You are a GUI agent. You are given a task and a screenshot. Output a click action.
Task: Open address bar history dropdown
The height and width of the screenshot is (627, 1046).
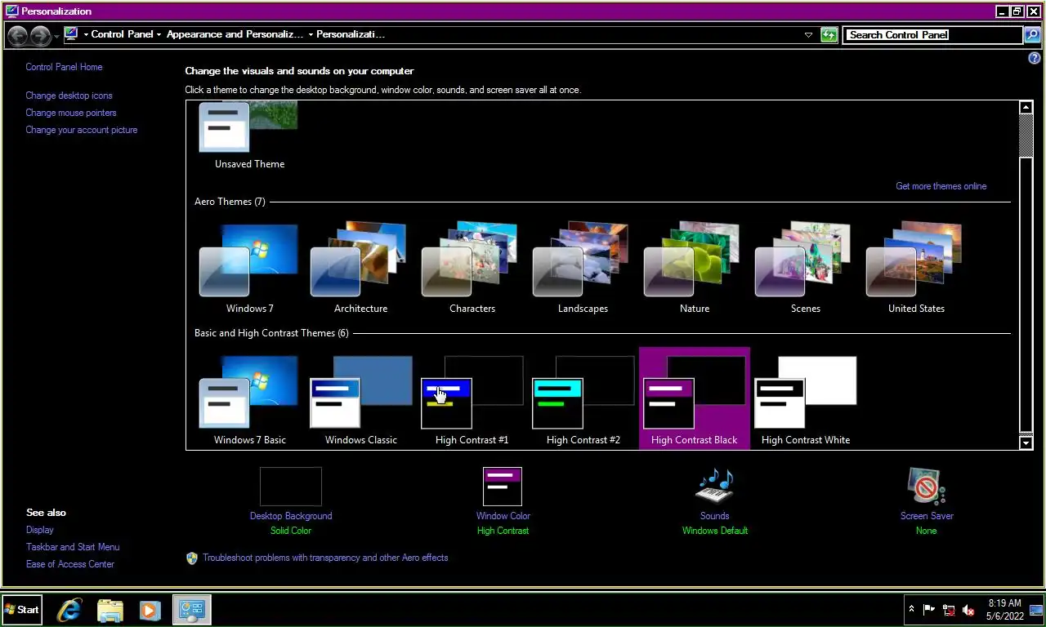808,35
